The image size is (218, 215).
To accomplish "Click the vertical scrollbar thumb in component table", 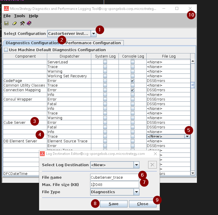I will (x=193, y=85).
